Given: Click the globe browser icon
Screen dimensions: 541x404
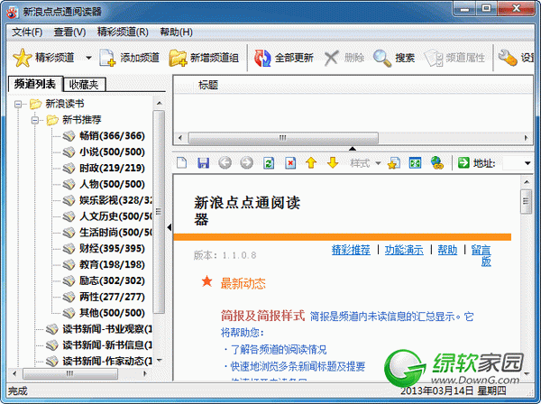Looking at the screenshot, I should pyautogui.click(x=436, y=162).
